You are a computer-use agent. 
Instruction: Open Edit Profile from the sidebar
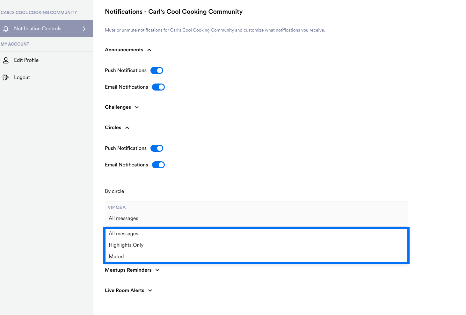(47, 60)
